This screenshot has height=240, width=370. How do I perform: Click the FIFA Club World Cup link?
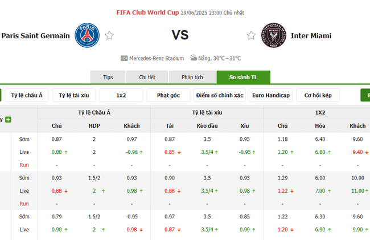coord(147,12)
